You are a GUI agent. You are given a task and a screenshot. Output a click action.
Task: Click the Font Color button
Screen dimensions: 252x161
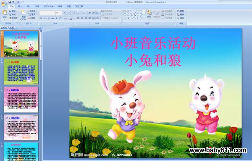tap(71, 18)
